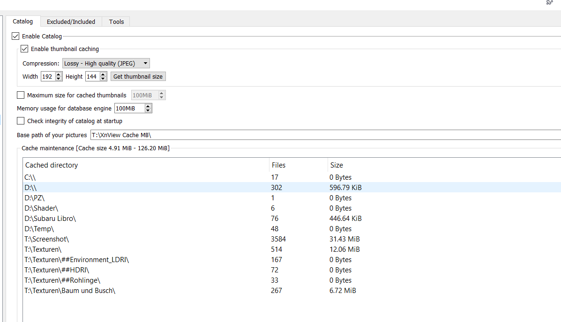Toggle Check integrity of catalog at startup

(x=21, y=121)
